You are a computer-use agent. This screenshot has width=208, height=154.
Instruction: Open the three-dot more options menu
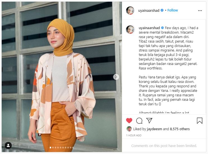[200, 11]
